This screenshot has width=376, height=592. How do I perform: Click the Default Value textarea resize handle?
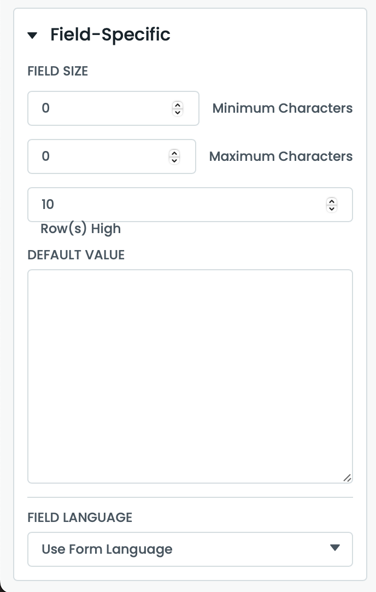(348, 478)
